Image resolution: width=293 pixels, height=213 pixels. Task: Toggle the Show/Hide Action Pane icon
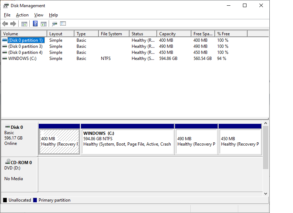pyautogui.click(x=43, y=24)
